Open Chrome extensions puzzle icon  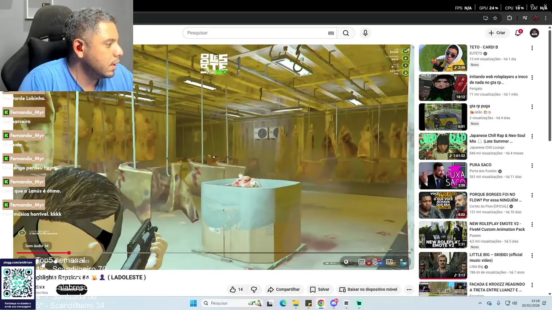[x=509, y=18]
